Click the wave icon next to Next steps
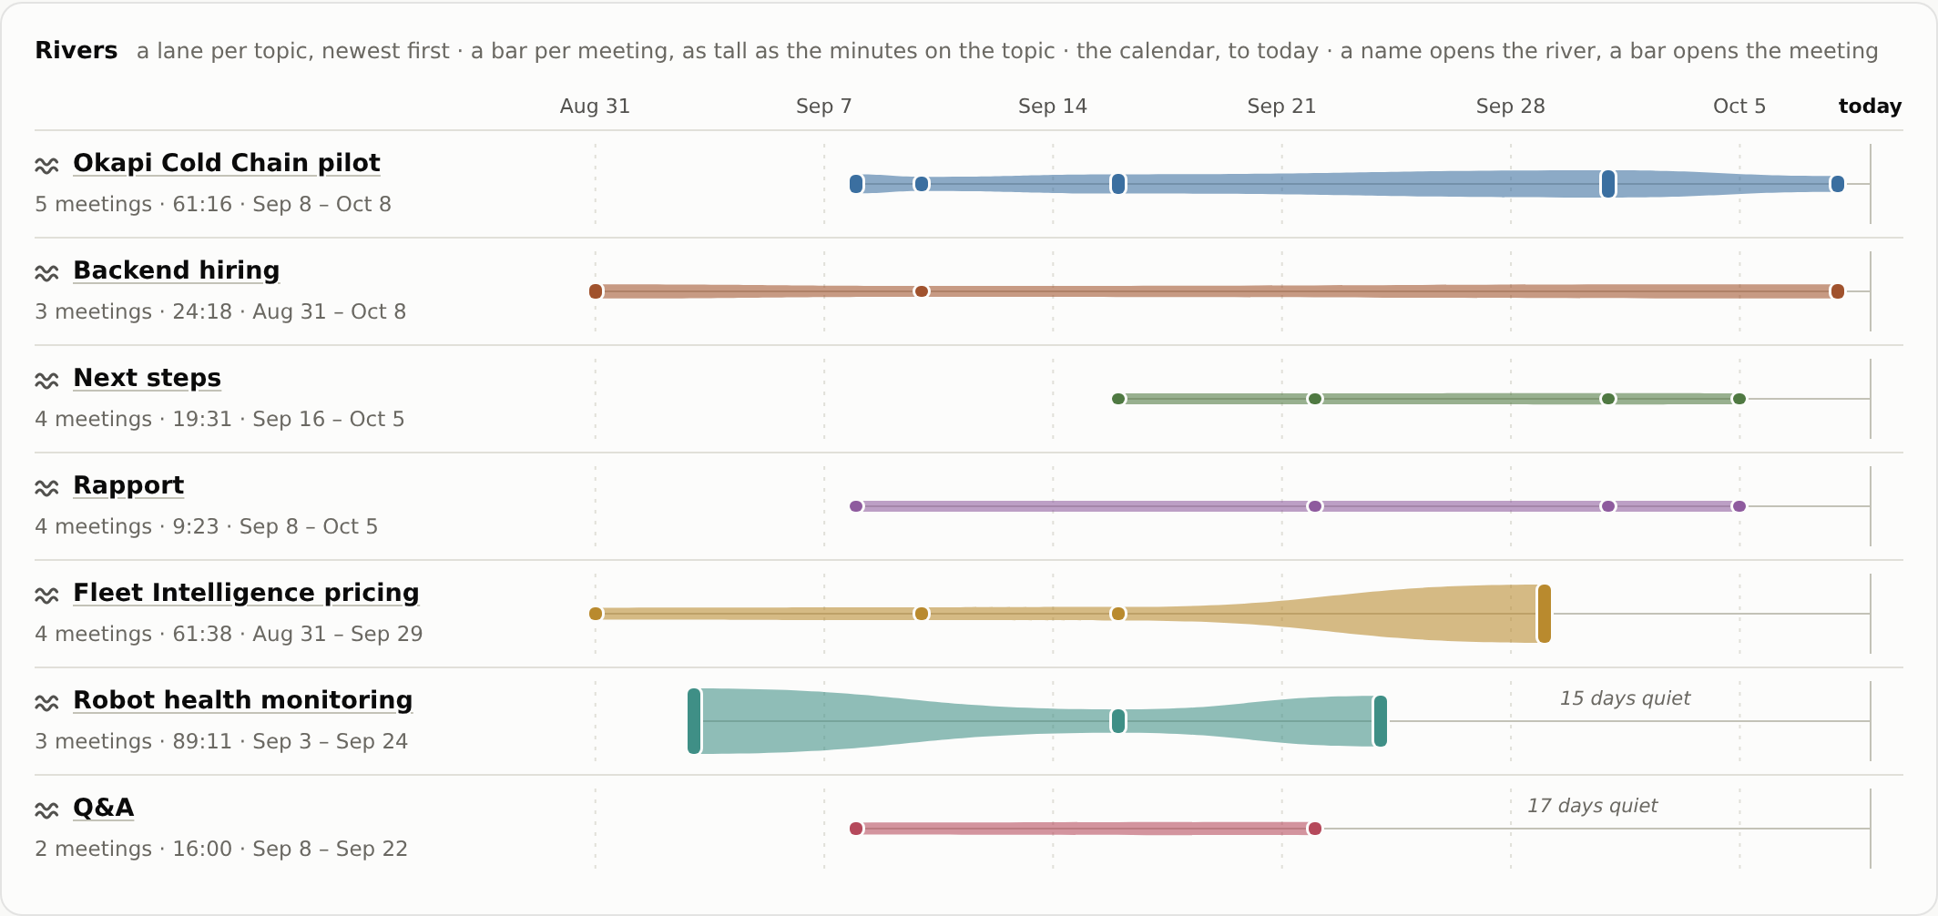 (46, 380)
